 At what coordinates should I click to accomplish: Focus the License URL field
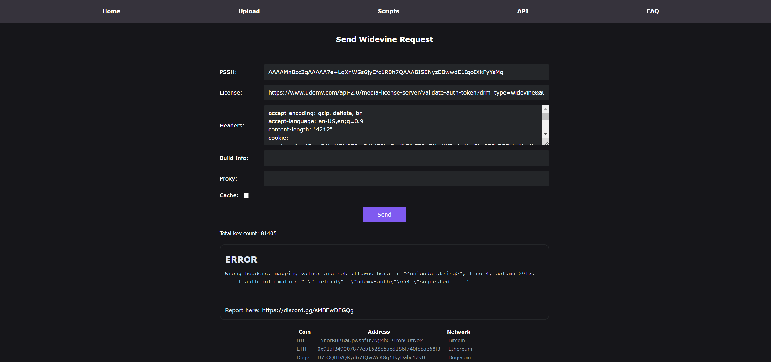pyautogui.click(x=406, y=93)
